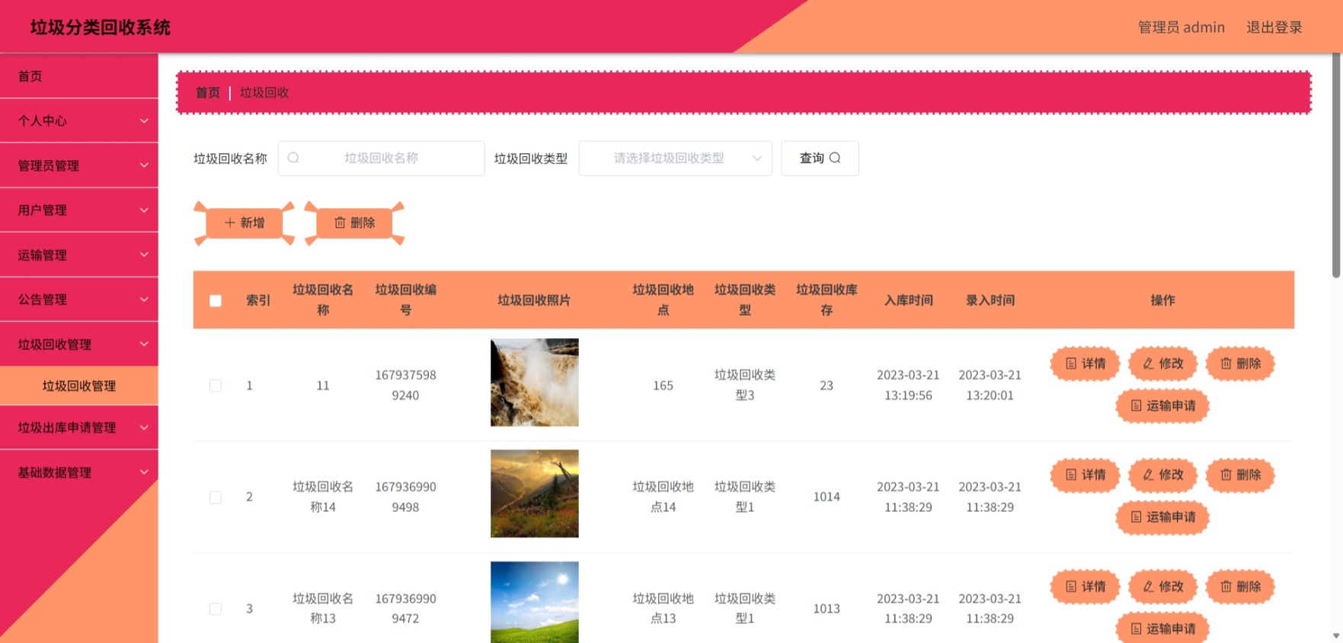Open 详情 for row 垃圾回收名称13
Screen dimensions: 1343x643
click(x=1085, y=587)
